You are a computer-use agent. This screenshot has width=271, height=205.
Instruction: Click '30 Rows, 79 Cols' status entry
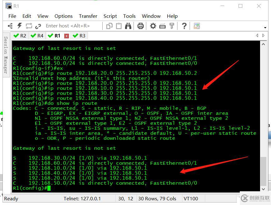point(157,198)
